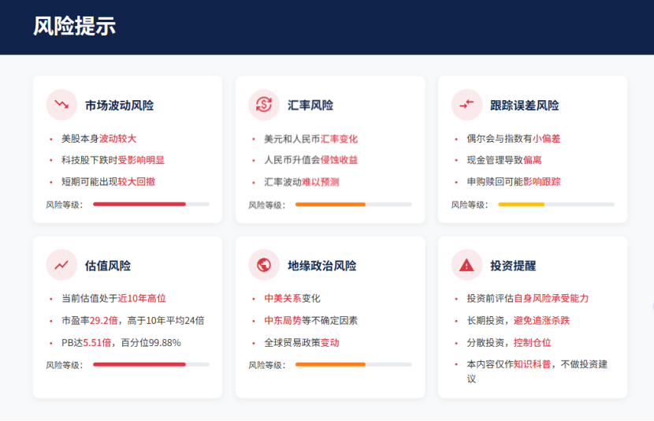Viewport: 654px width, 421px height.
Task: Click the exchange rate currency swap icon
Action: point(264,105)
